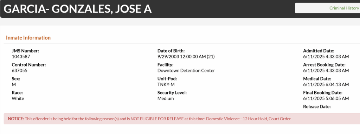Select the Race value White
The image size is (360, 134).
18,99
